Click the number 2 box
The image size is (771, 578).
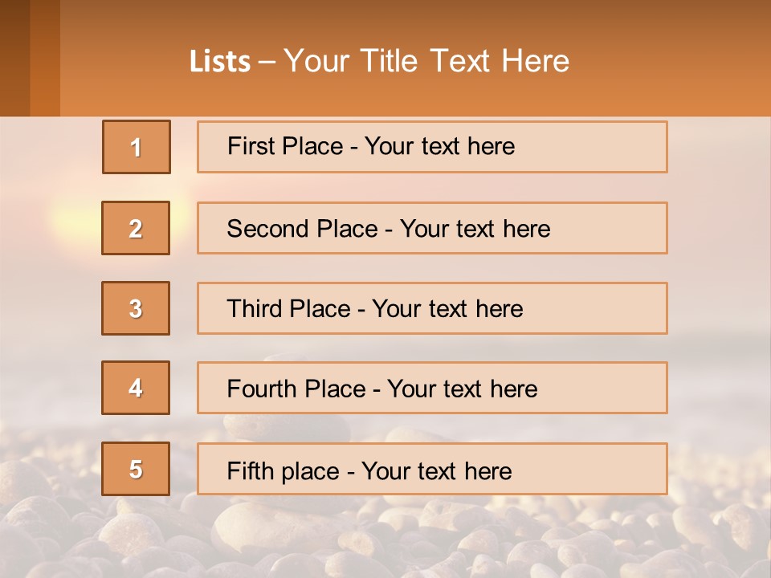[136, 228]
